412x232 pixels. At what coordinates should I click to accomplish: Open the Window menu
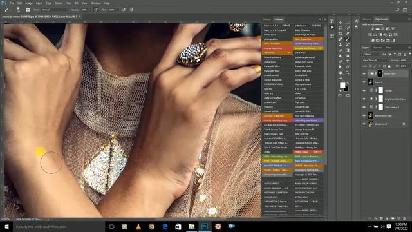[95, 3]
